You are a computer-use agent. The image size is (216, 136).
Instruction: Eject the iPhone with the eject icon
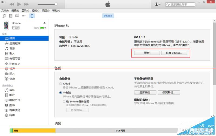(44, 23)
